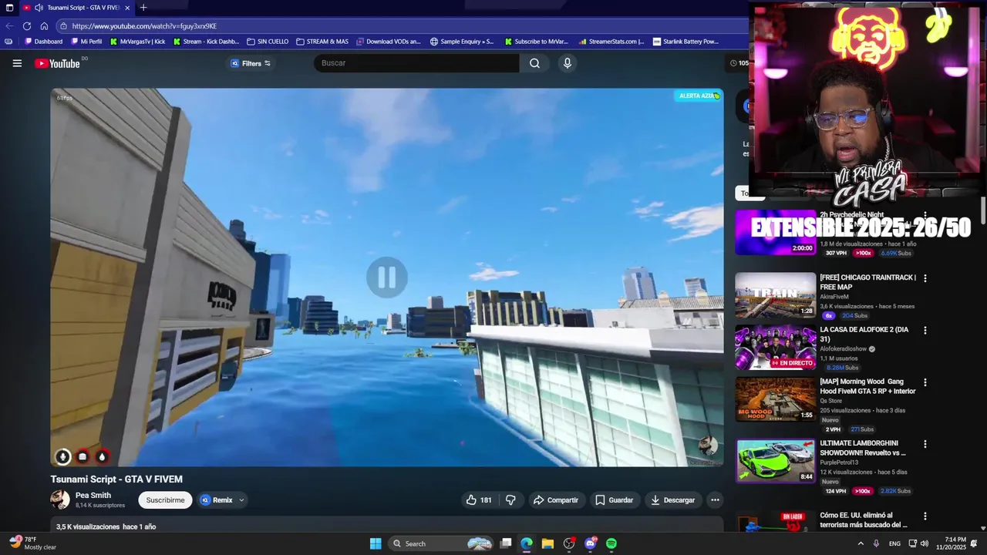Open the IQ Filters button

point(251,63)
